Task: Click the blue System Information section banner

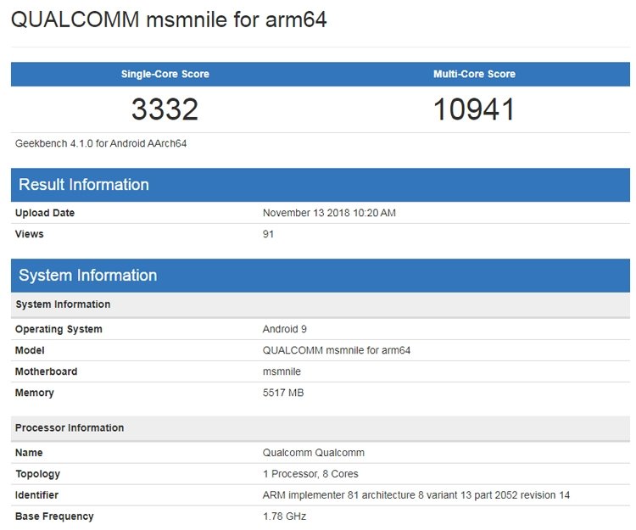Action: [321, 276]
